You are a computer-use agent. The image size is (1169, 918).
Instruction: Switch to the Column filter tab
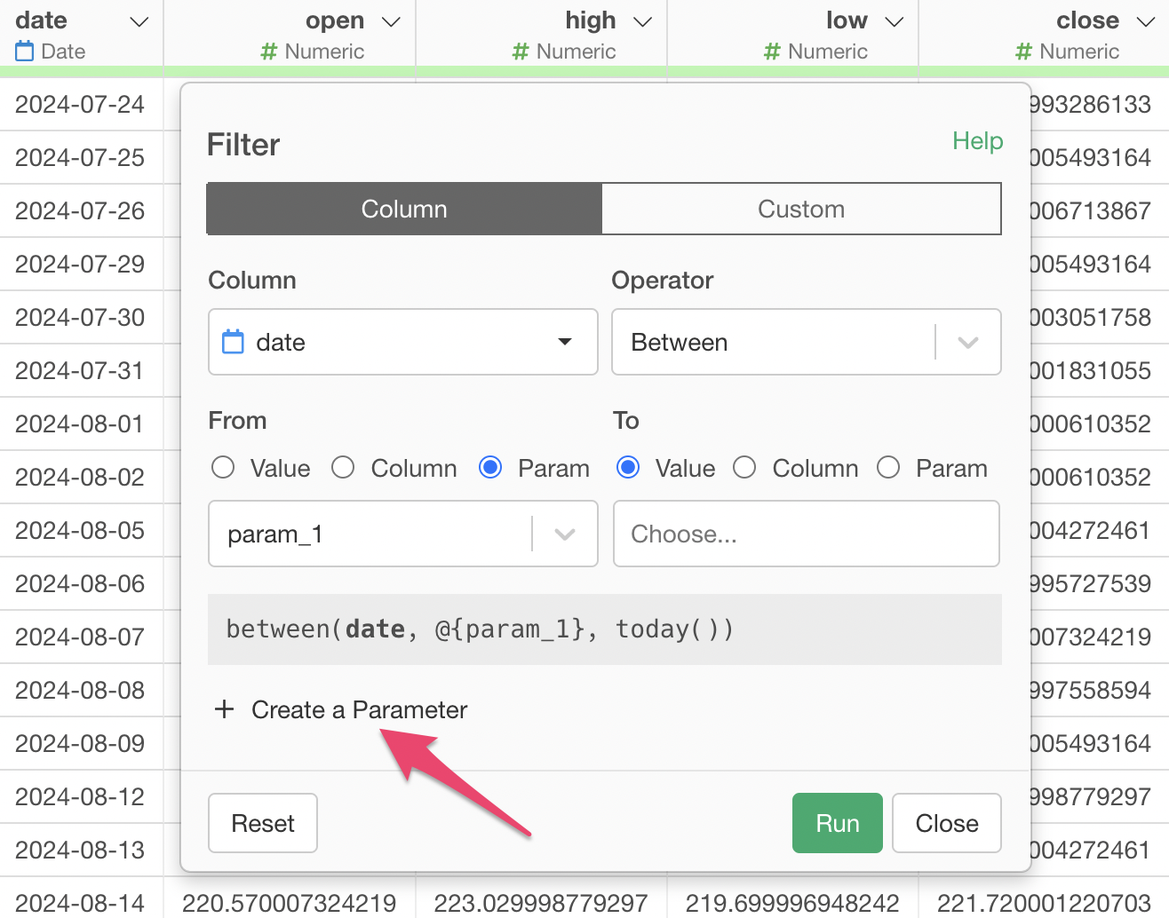pyautogui.click(x=404, y=210)
